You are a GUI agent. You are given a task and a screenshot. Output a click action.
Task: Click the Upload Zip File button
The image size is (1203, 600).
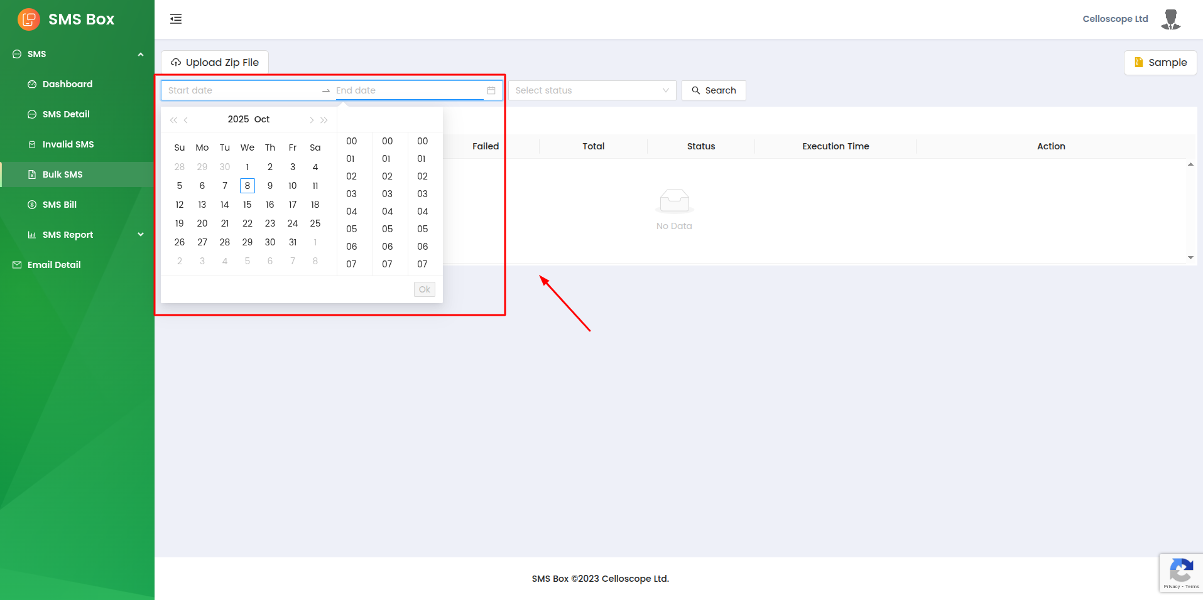215,62
